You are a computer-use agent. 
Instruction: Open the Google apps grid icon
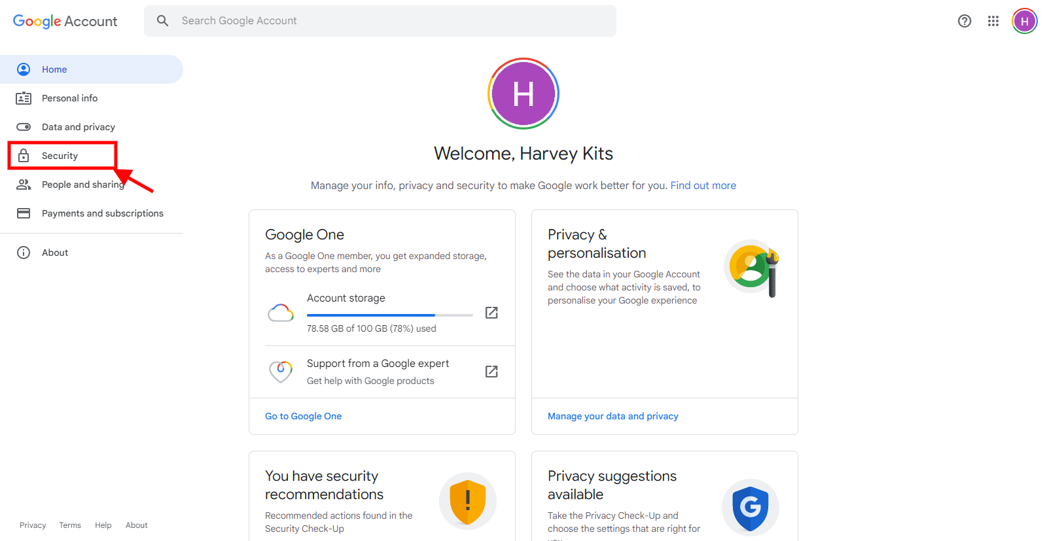click(x=993, y=21)
